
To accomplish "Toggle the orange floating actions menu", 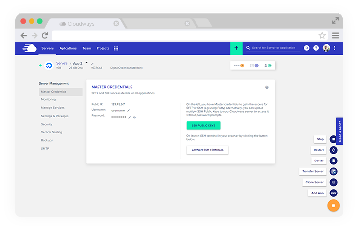I will 334,206.
